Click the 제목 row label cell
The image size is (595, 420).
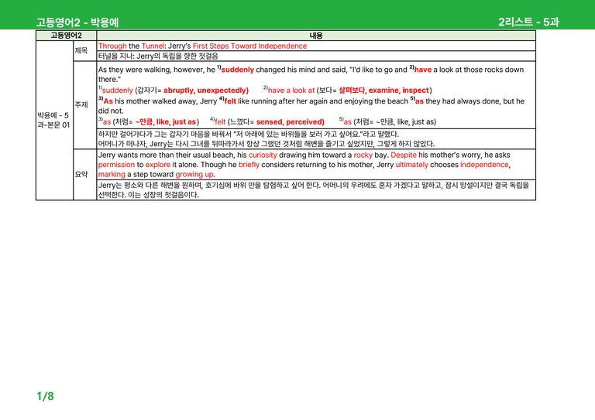(84, 51)
